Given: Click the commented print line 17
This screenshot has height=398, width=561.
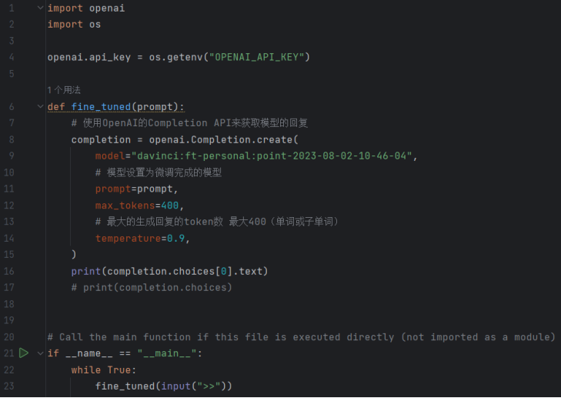Looking at the screenshot, I should [152, 287].
